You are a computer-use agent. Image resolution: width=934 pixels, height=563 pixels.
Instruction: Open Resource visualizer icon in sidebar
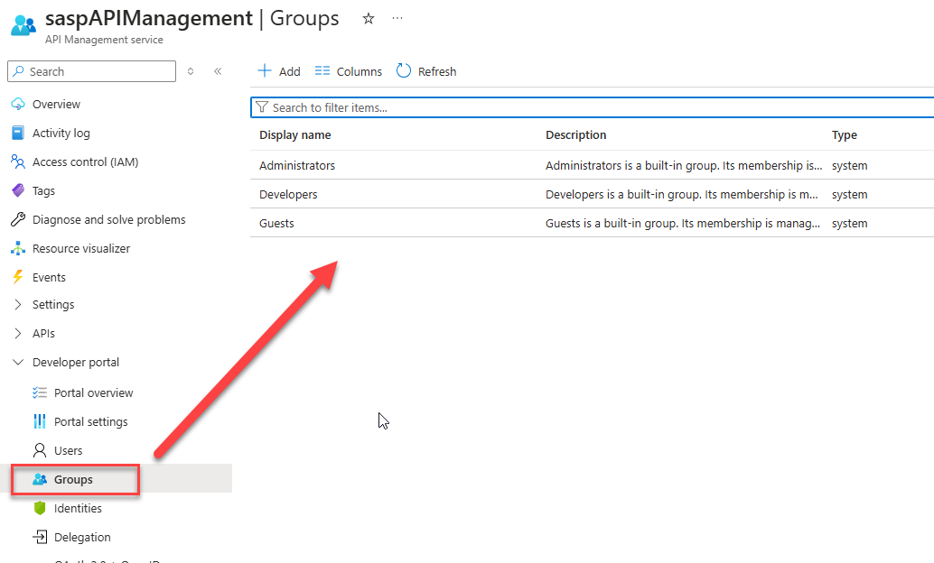click(x=18, y=249)
